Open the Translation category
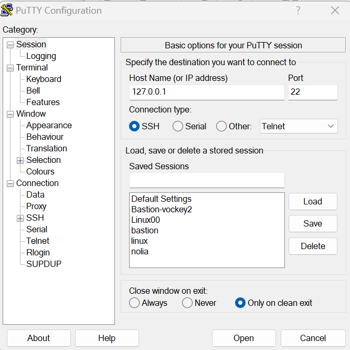350x350 pixels. click(x=47, y=148)
